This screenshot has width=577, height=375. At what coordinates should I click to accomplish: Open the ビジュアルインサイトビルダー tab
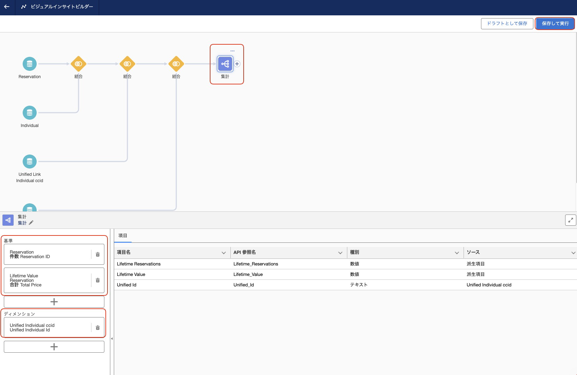[x=57, y=7]
